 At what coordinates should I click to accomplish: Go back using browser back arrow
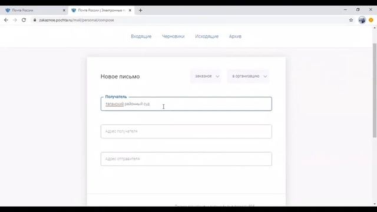6,20
